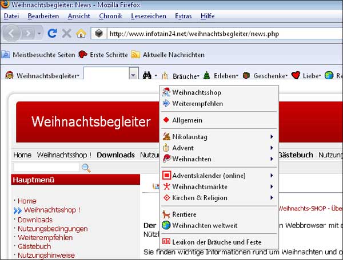Viewport: 343px width, 260px height.
Task: Click into the URL address field
Action: click(217, 34)
